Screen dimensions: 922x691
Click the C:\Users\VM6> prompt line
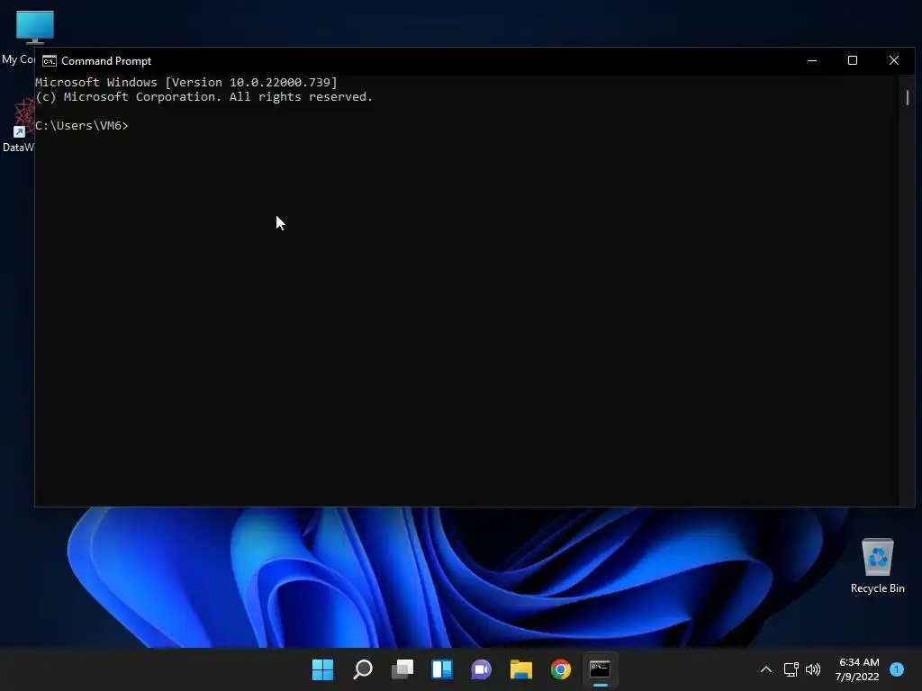(x=82, y=126)
